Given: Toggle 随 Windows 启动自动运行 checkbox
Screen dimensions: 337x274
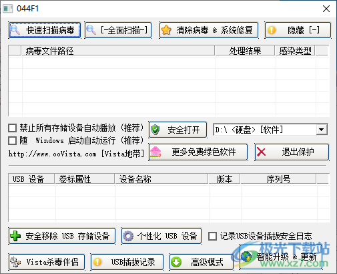Looking at the screenshot, I should click(12, 141).
